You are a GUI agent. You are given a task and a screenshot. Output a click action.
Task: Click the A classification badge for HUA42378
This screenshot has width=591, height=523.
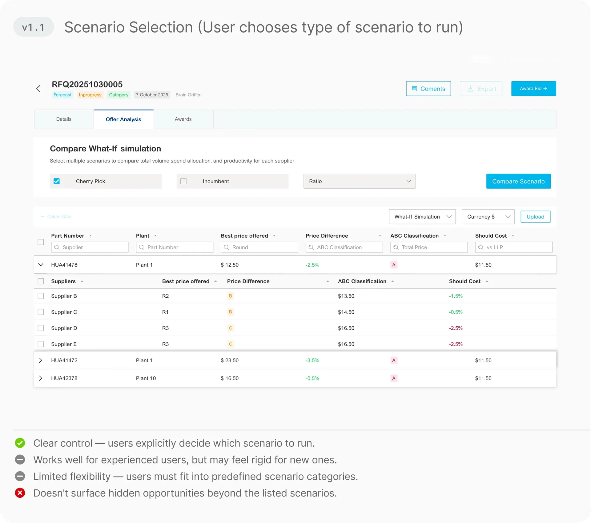394,378
